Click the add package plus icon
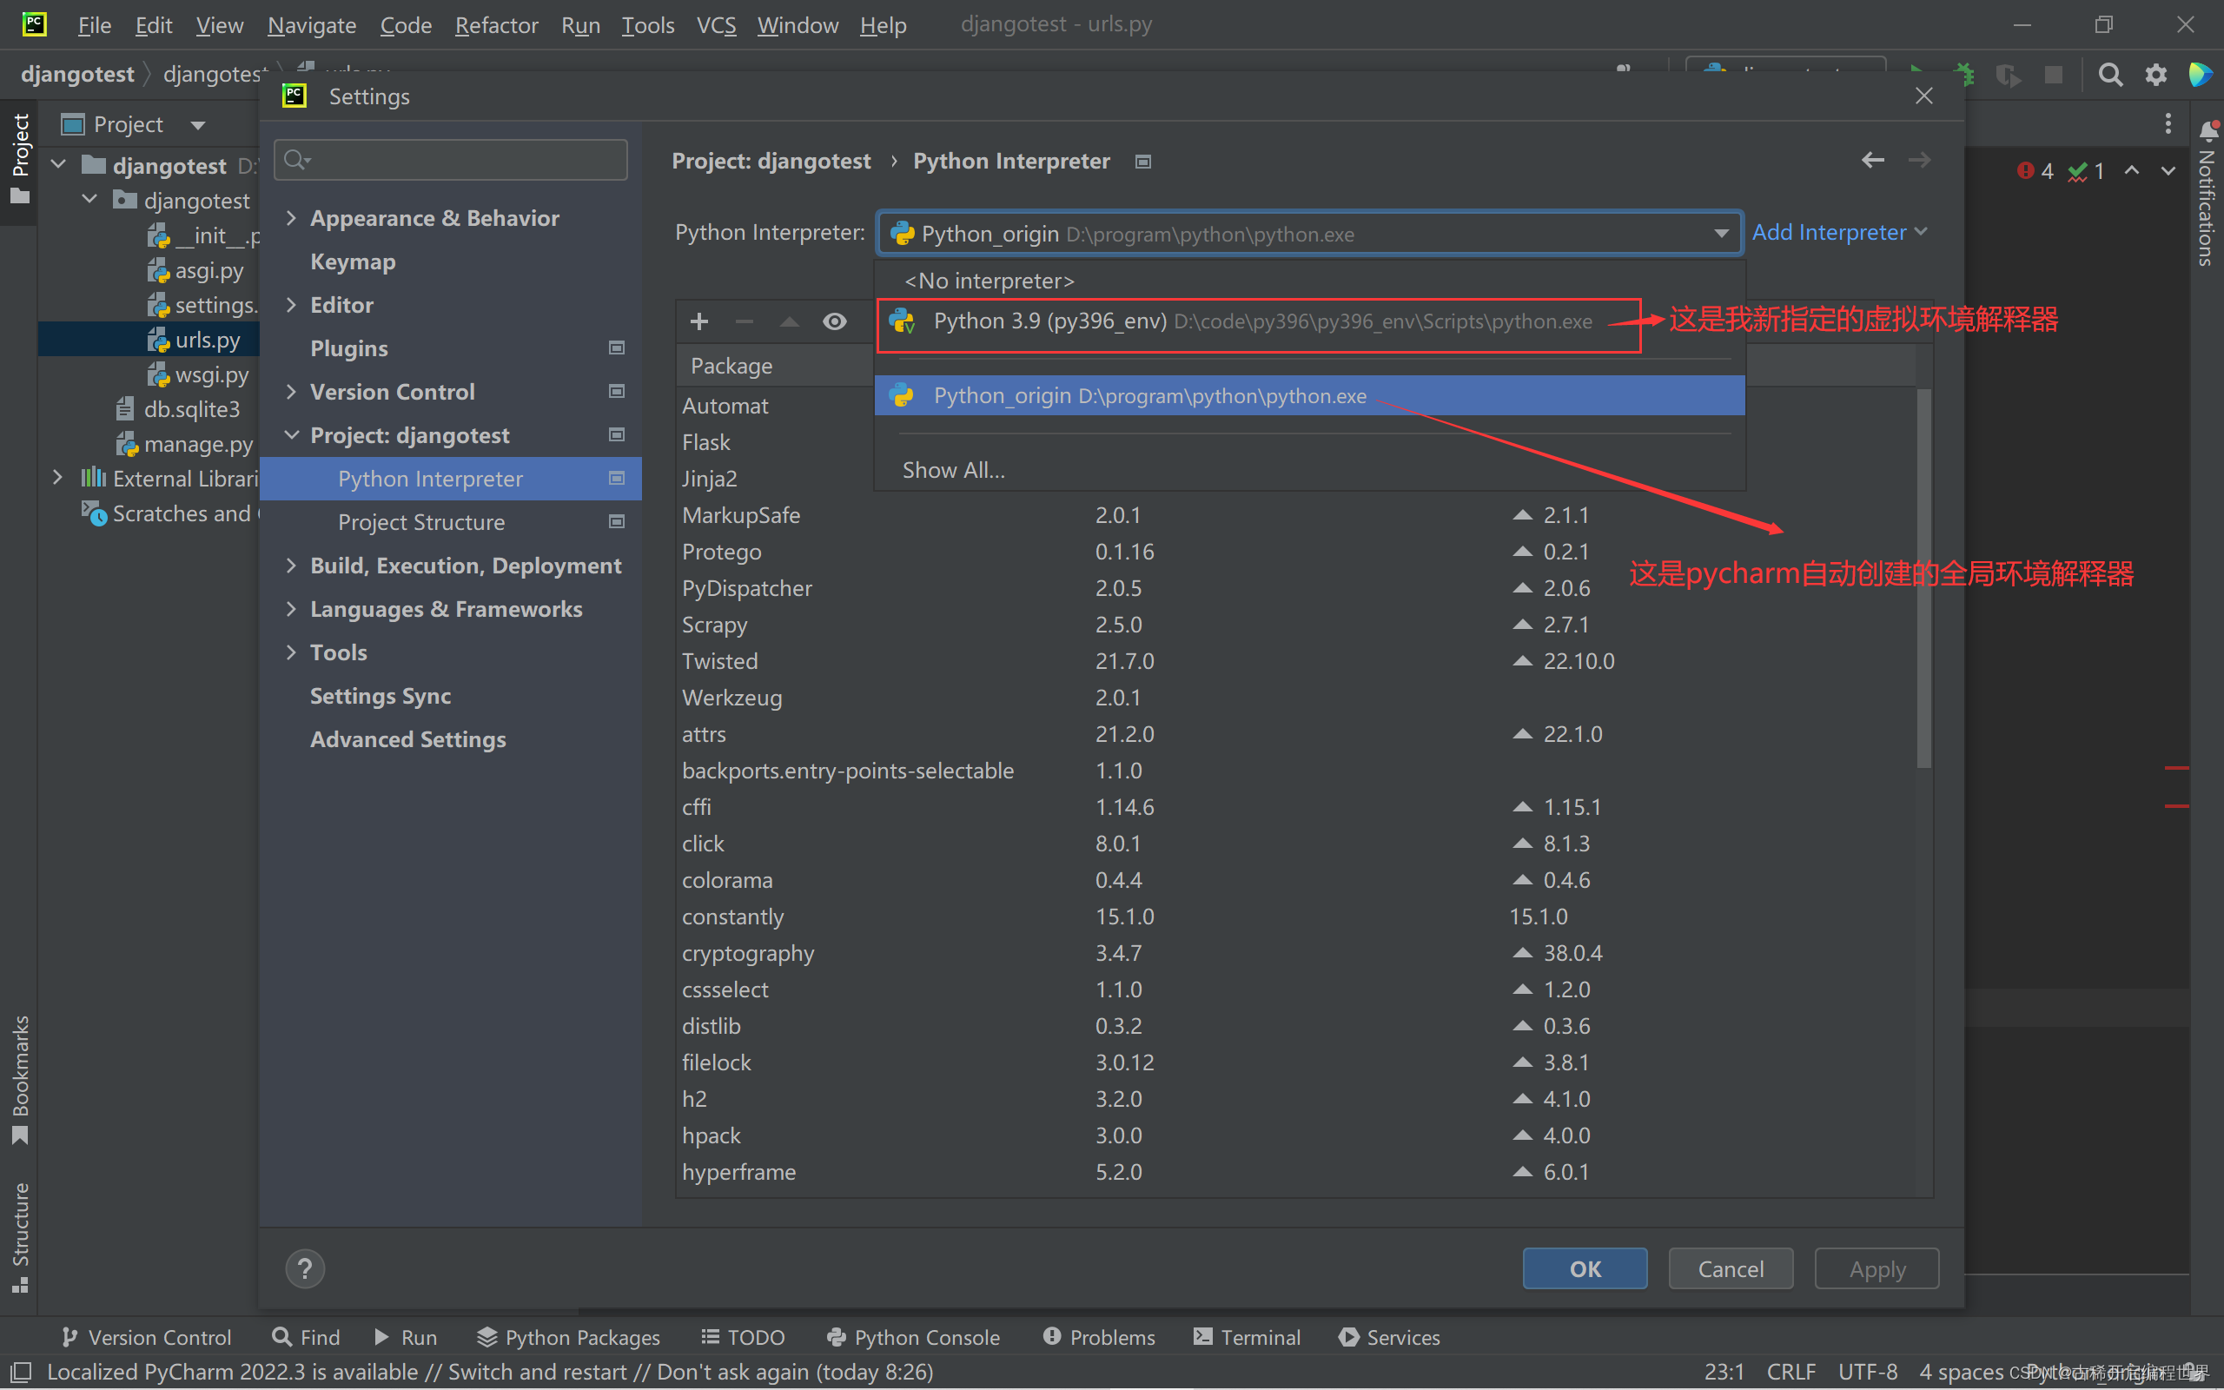The width and height of the screenshot is (2224, 1390). (698, 321)
